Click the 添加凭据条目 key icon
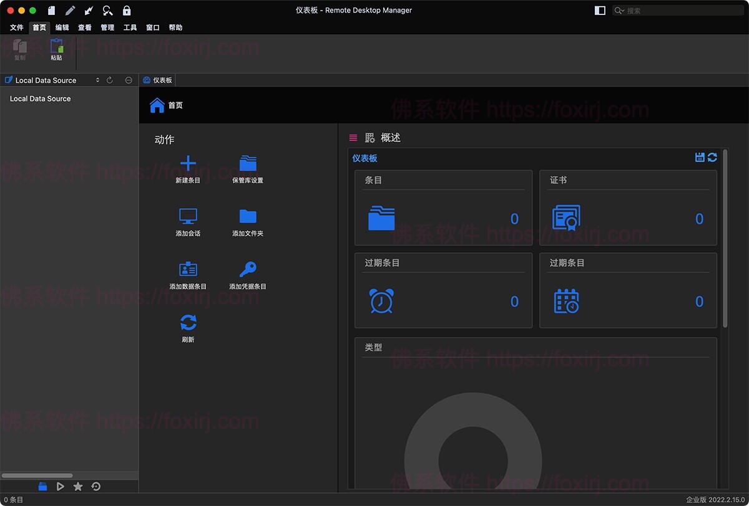This screenshot has height=506, width=749. tap(248, 269)
